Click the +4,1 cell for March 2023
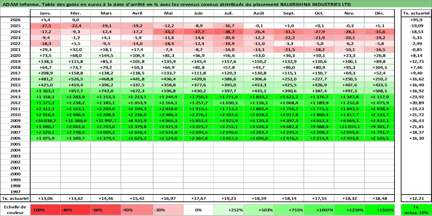 (106, 38)
